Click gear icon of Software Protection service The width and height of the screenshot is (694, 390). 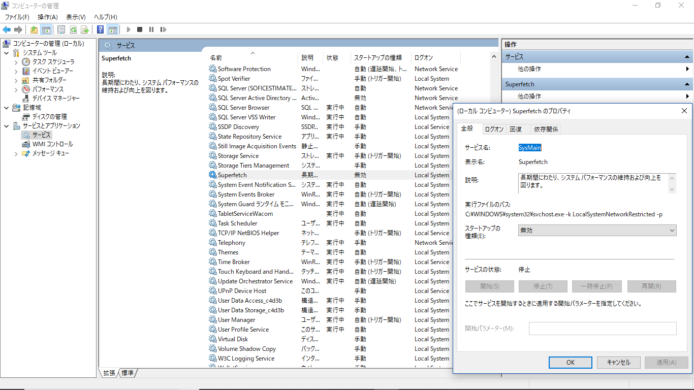point(212,69)
